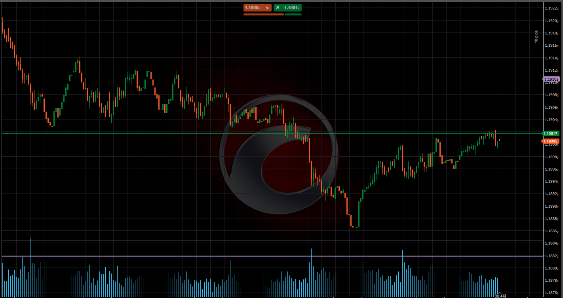Select the purple 1.19105 price line label
The width and height of the screenshot is (563, 298).
[x=551, y=79]
